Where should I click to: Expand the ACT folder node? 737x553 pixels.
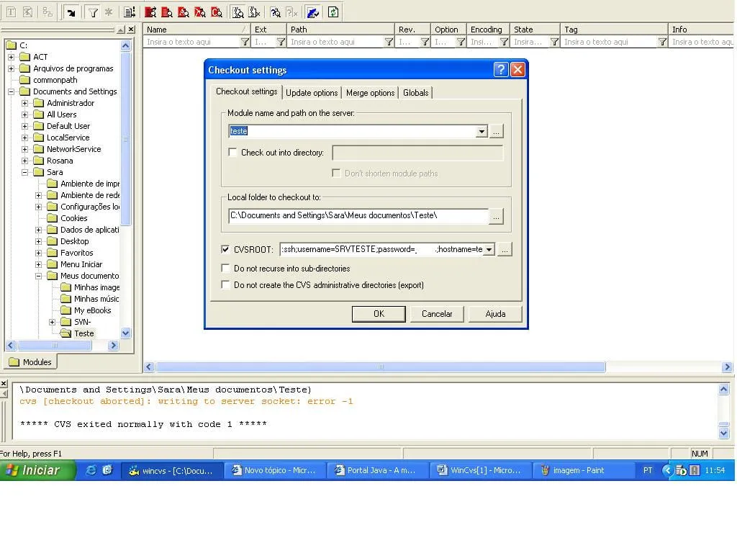pos(12,57)
